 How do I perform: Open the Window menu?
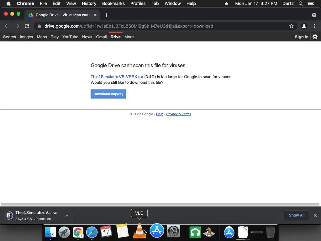click(x=173, y=3)
